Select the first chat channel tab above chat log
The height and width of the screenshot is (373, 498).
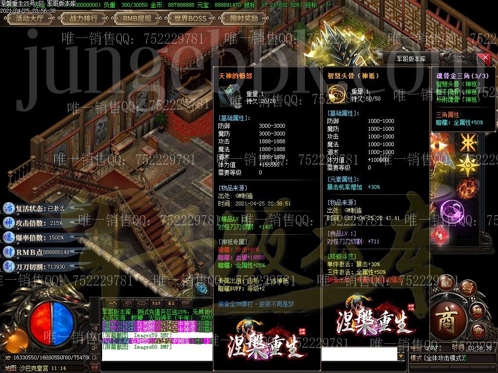112,303
